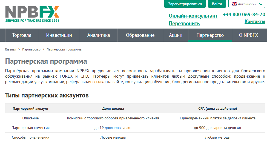
Task: Click the Главная breadcrumb link
Action: (x=10, y=49)
